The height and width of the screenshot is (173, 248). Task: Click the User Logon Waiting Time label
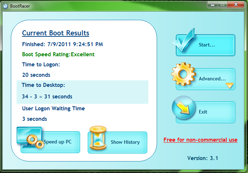click(53, 108)
